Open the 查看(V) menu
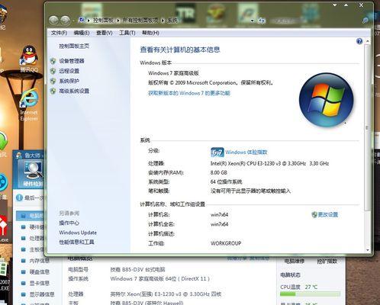 (104, 33)
